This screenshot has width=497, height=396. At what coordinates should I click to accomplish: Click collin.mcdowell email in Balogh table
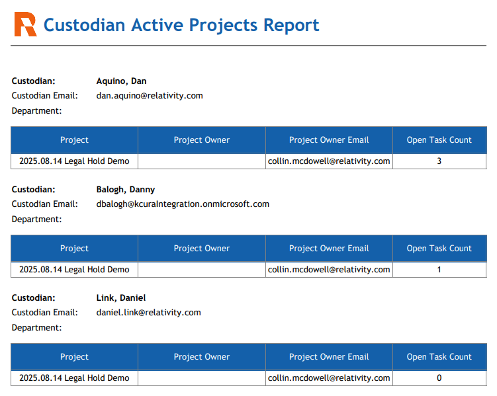(x=329, y=270)
